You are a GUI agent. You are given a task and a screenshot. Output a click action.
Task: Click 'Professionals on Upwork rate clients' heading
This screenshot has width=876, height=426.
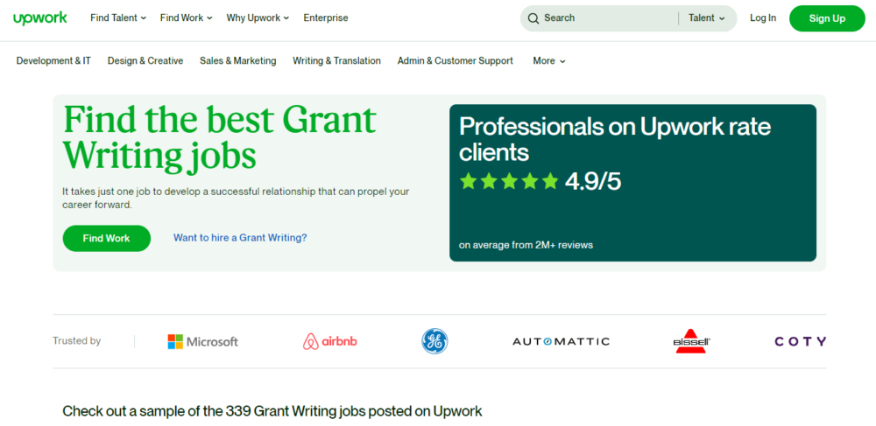point(615,139)
